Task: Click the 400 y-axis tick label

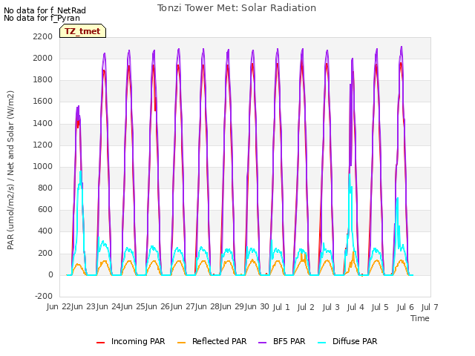Action: point(45,231)
